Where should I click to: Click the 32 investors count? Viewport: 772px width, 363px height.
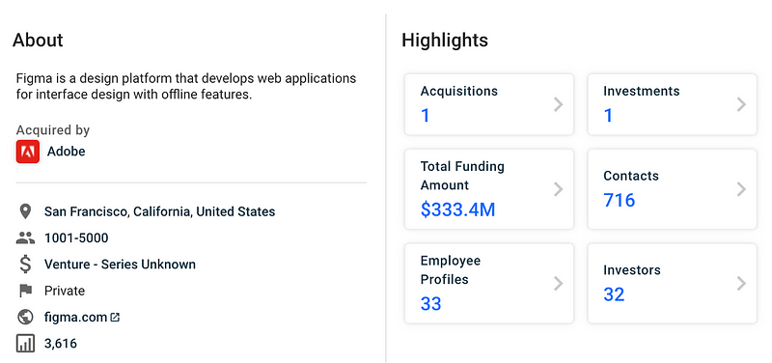point(614,294)
